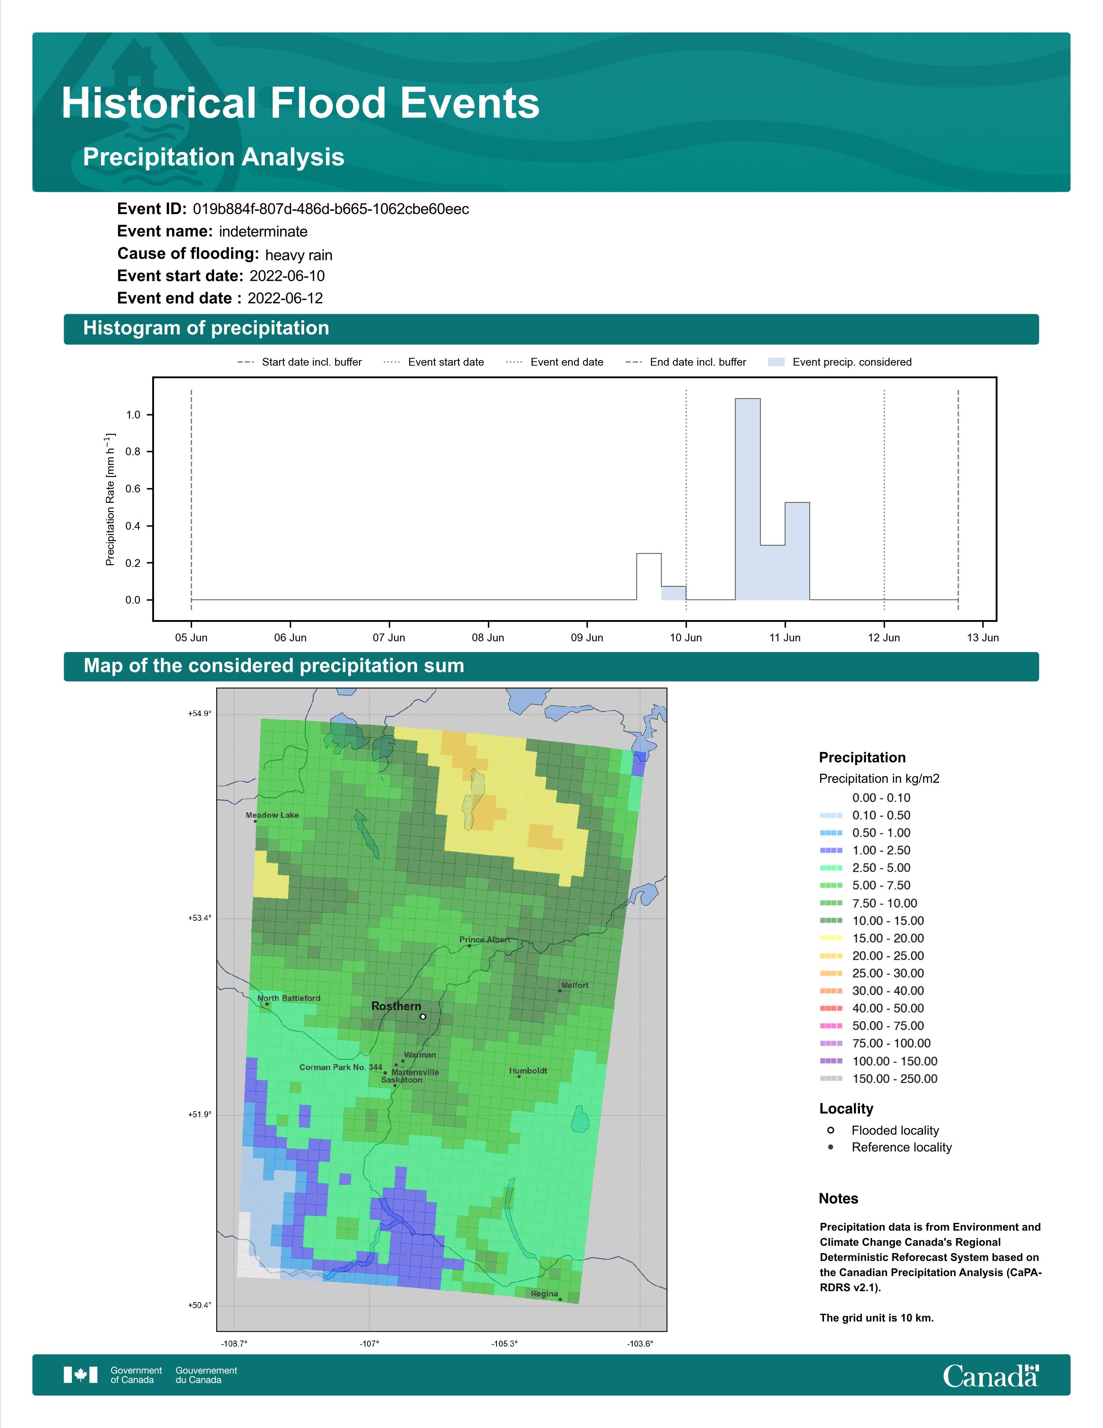Click the Locality legend heading

click(x=846, y=1108)
